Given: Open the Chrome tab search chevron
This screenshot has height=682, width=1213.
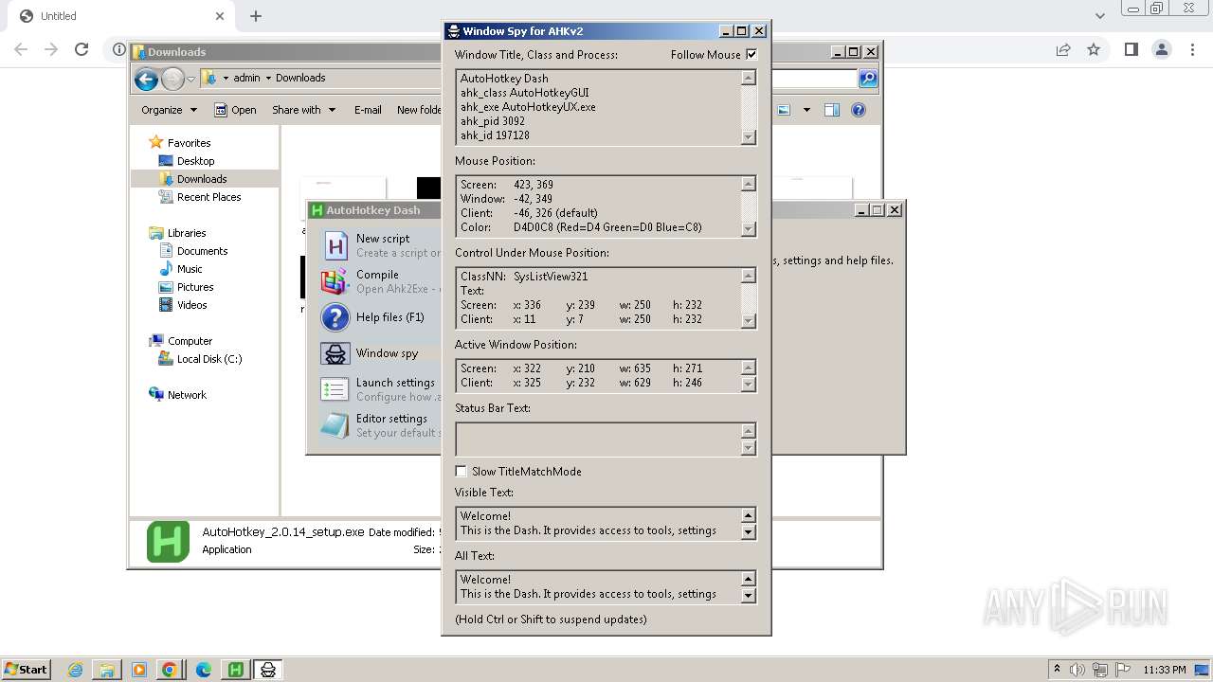Looking at the screenshot, I should coord(1099,16).
